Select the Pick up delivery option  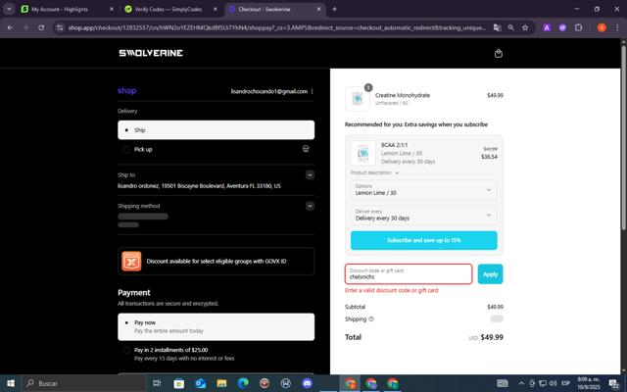(216, 149)
